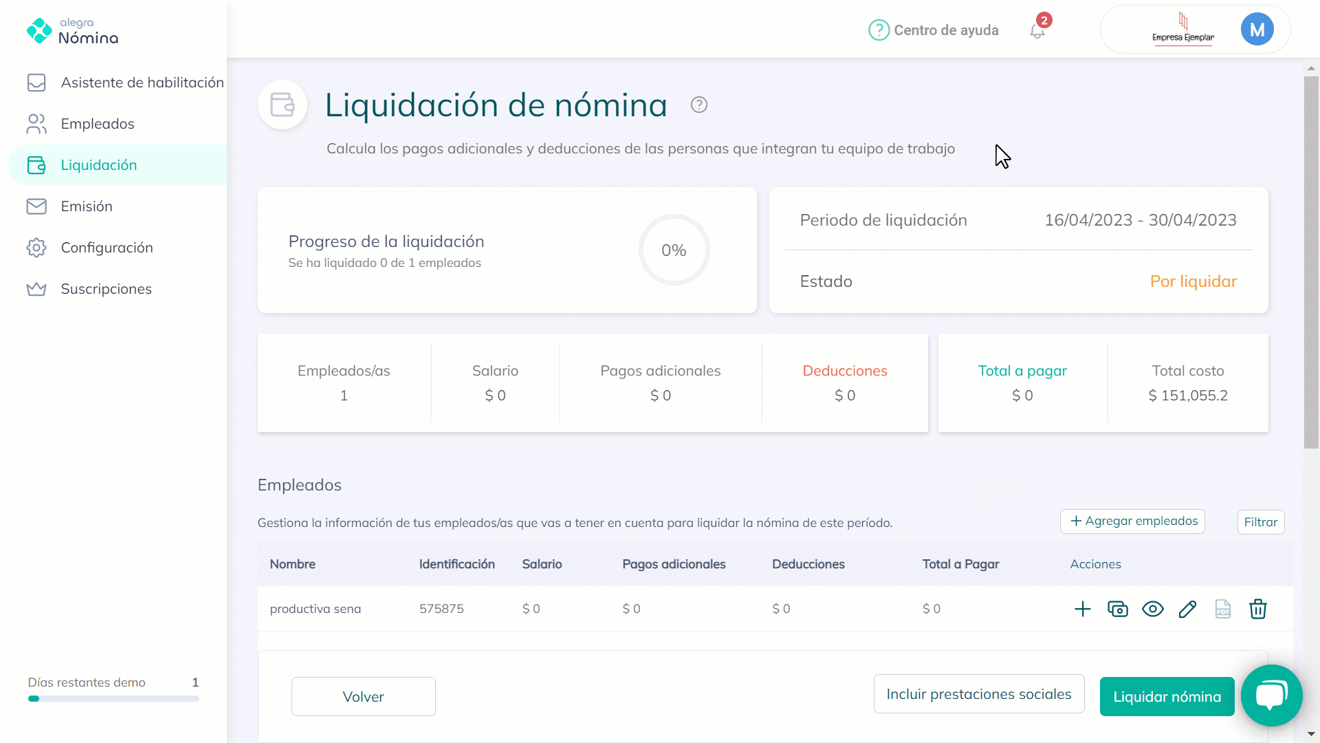The height and width of the screenshot is (743, 1320).
Task: Open Configuración from the sidebar
Action: (107, 248)
